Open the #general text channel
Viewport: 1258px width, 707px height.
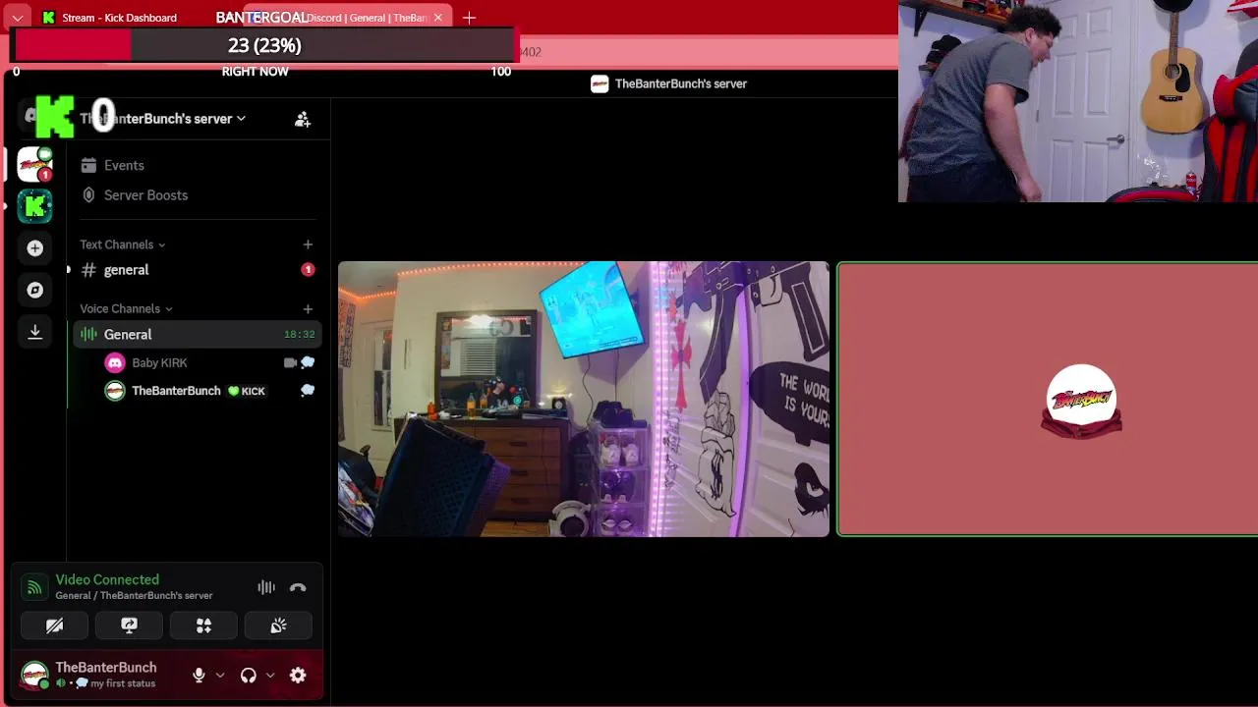[197, 269]
